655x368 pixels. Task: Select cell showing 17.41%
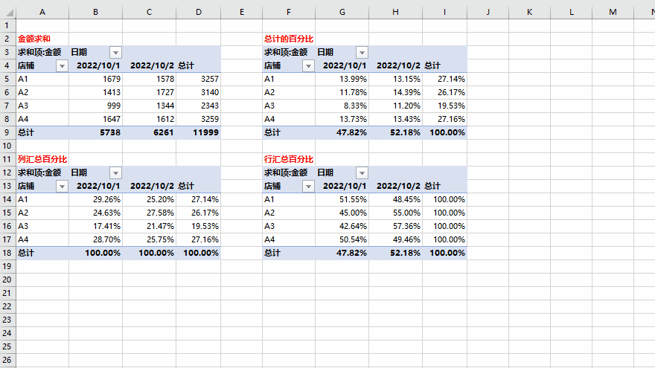click(96, 226)
